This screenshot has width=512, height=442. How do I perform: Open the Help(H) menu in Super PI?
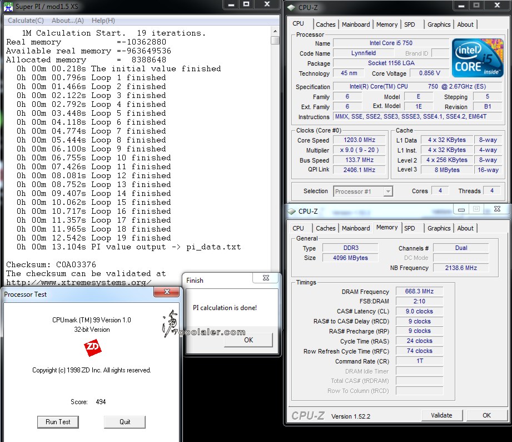point(103,21)
